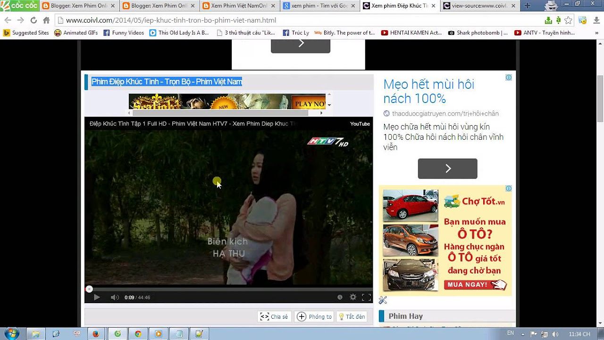Expand the bookmarks overflow chevron
The image size is (604, 340).
click(x=597, y=33)
